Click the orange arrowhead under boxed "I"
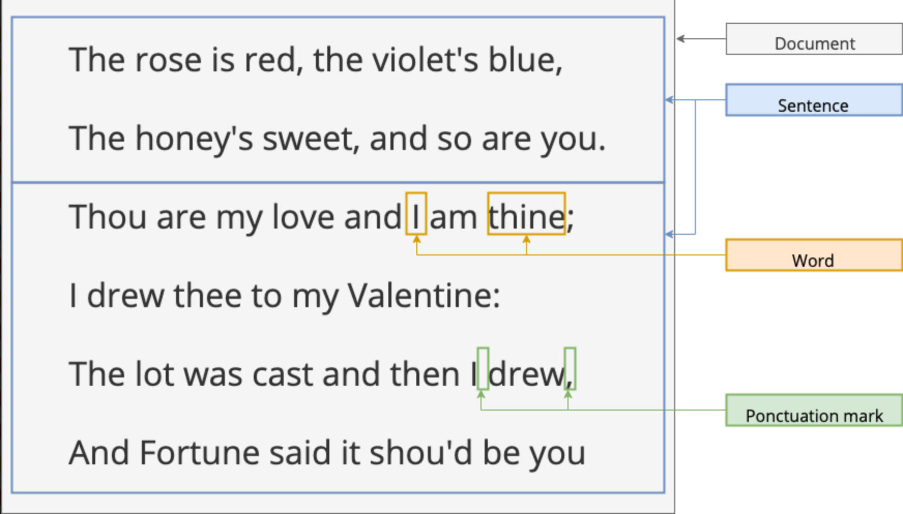Viewport: 903px width, 514px height. tap(416, 239)
